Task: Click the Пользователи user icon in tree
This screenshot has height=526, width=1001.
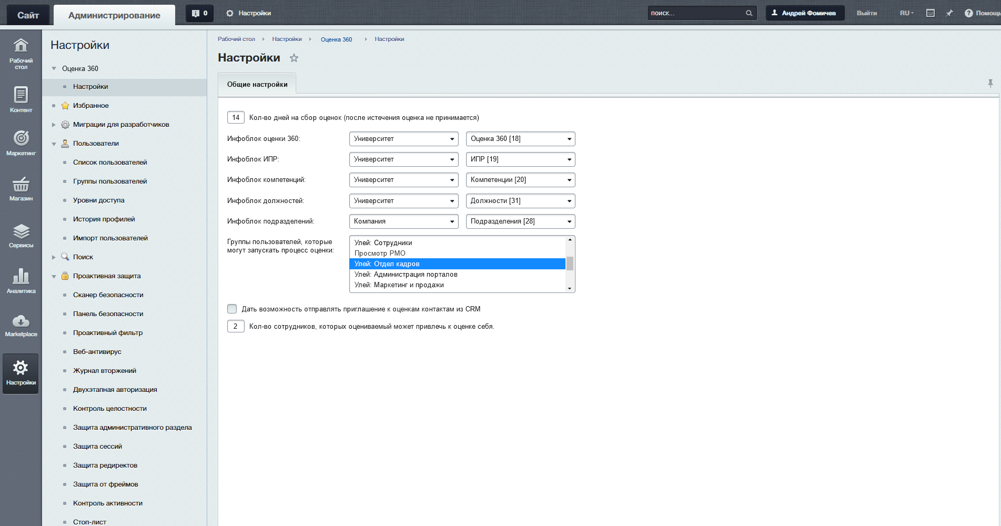Action: (65, 144)
